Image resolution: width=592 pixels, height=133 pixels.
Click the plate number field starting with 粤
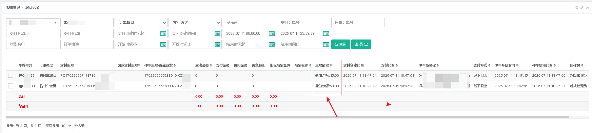(87, 23)
